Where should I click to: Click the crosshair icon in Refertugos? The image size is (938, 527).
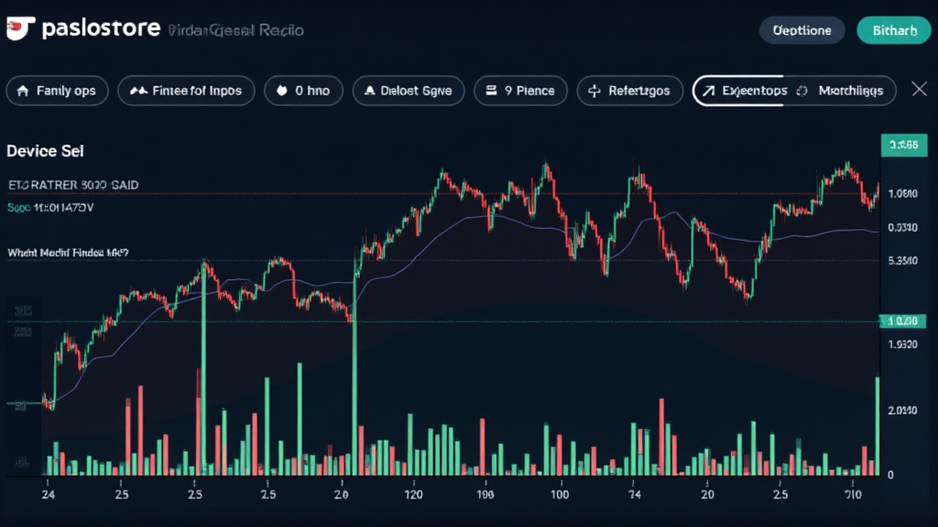[x=594, y=91]
